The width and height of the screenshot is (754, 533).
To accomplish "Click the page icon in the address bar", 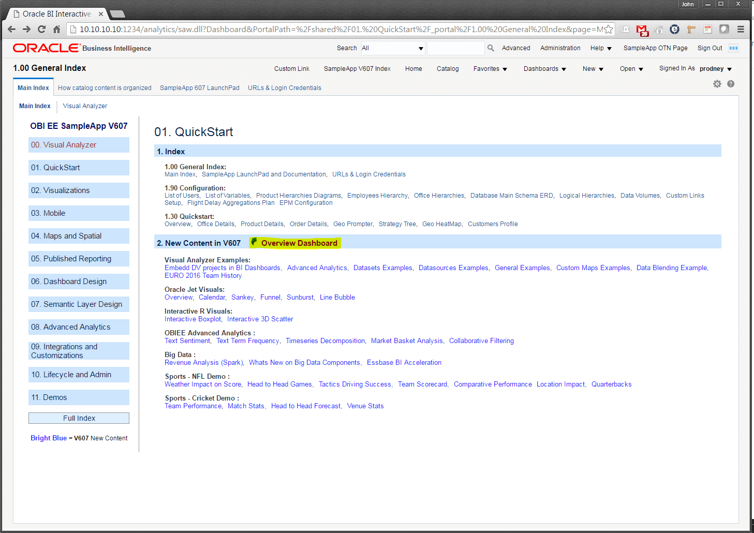I will point(73,29).
